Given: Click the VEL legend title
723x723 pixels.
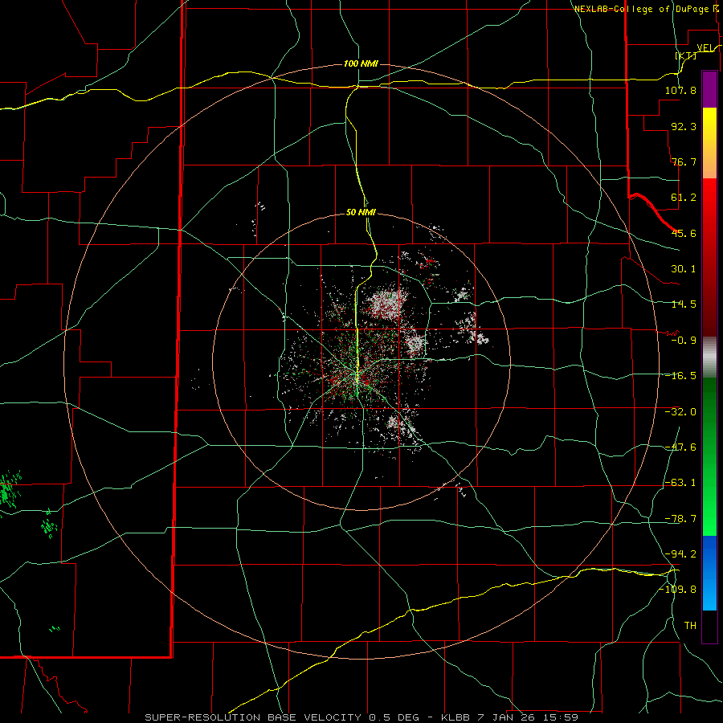Looking at the screenshot, I should 705,48.
